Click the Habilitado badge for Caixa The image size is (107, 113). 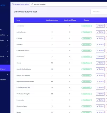point(86,63)
